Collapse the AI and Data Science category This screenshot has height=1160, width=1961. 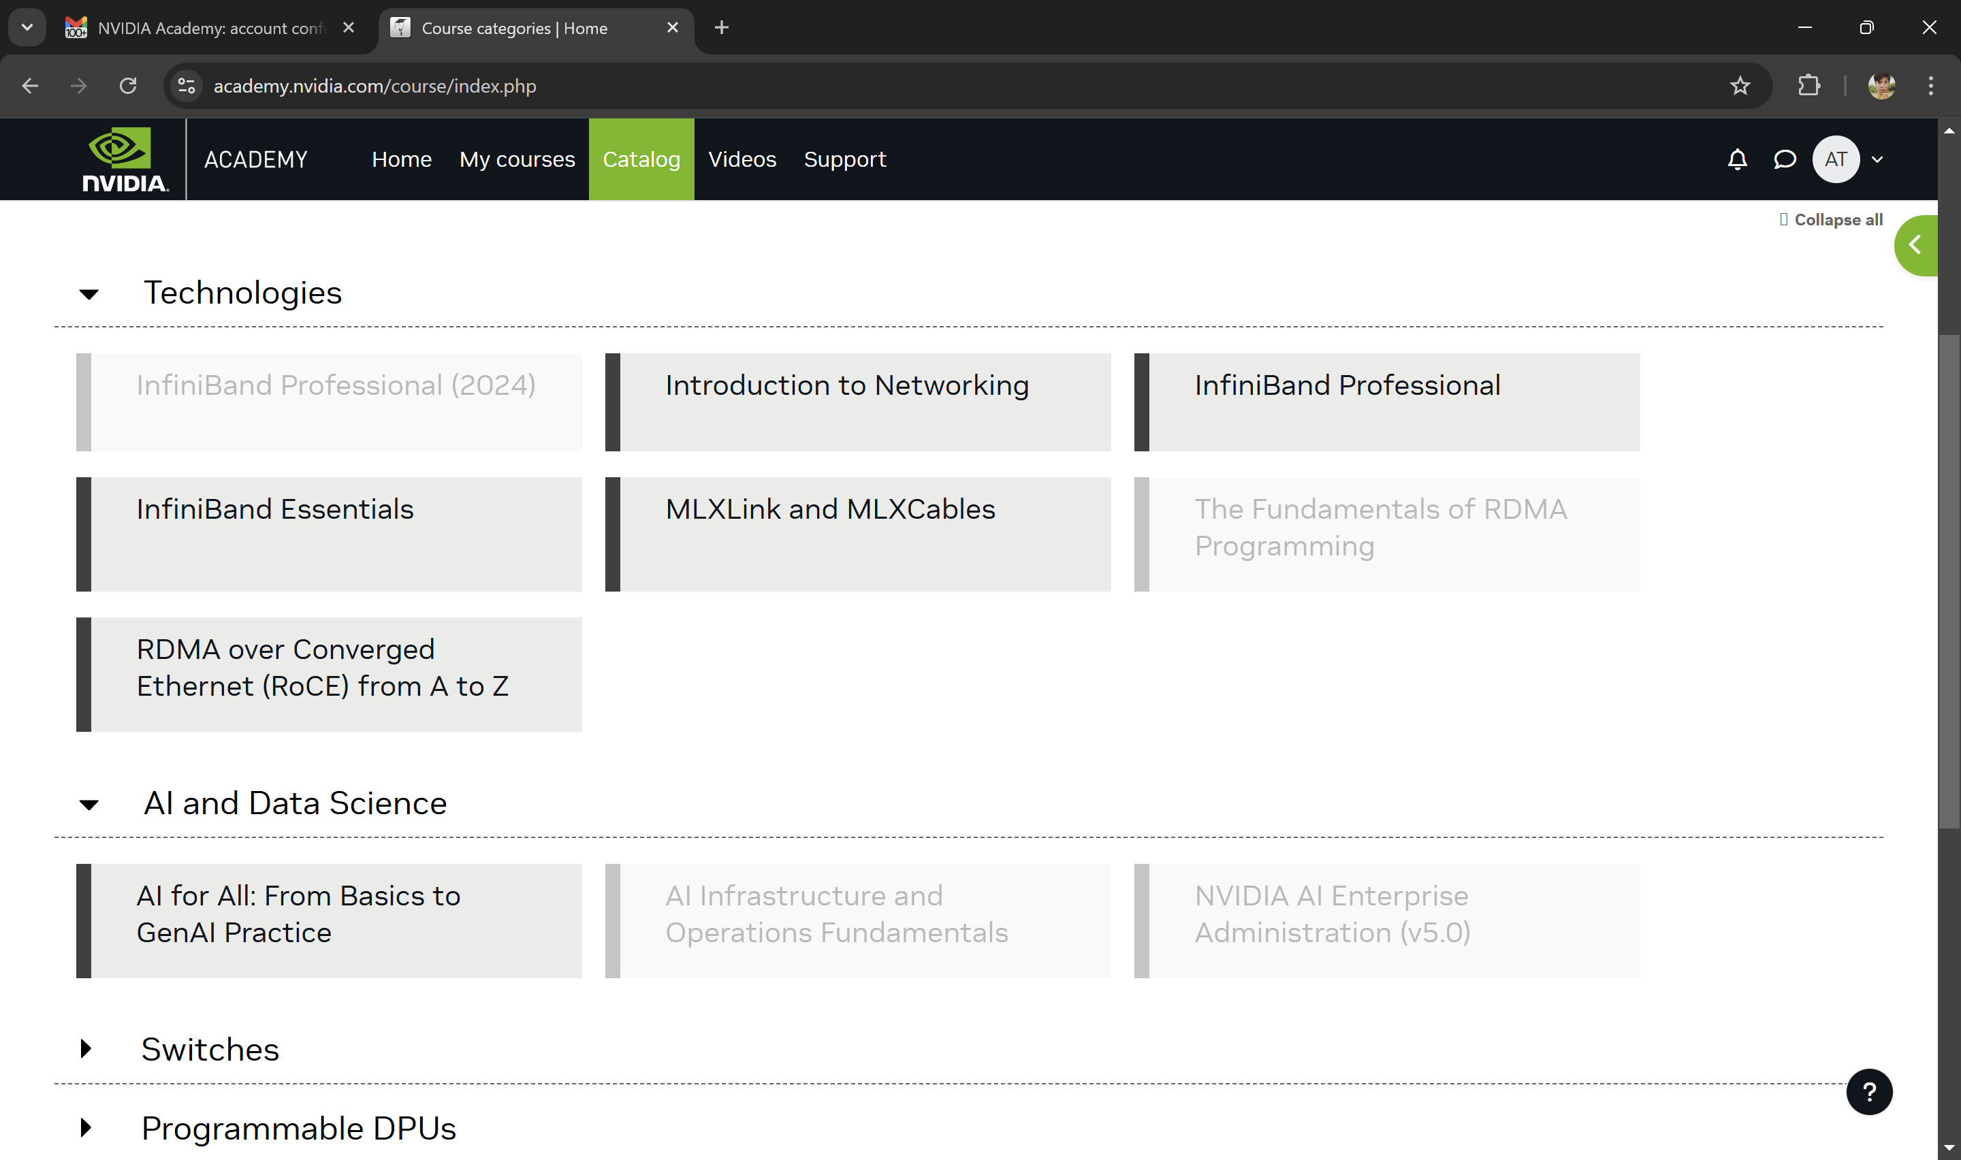click(89, 805)
